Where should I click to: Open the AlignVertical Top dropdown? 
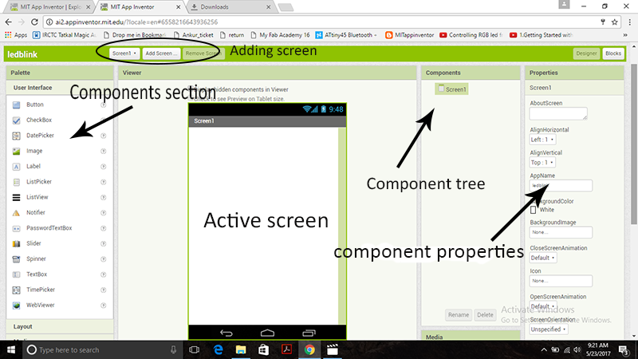[x=542, y=163]
